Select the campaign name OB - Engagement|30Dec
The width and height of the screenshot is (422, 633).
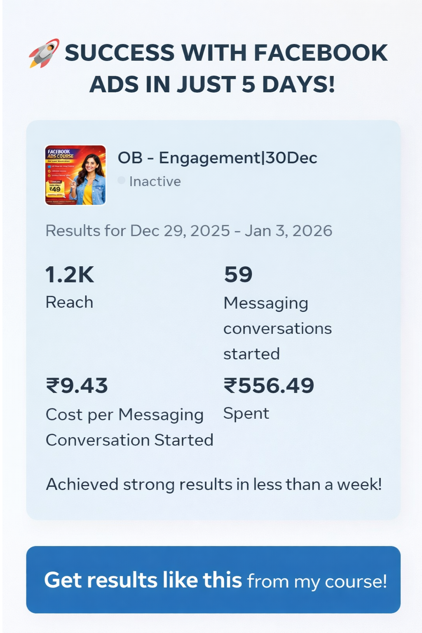point(217,158)
